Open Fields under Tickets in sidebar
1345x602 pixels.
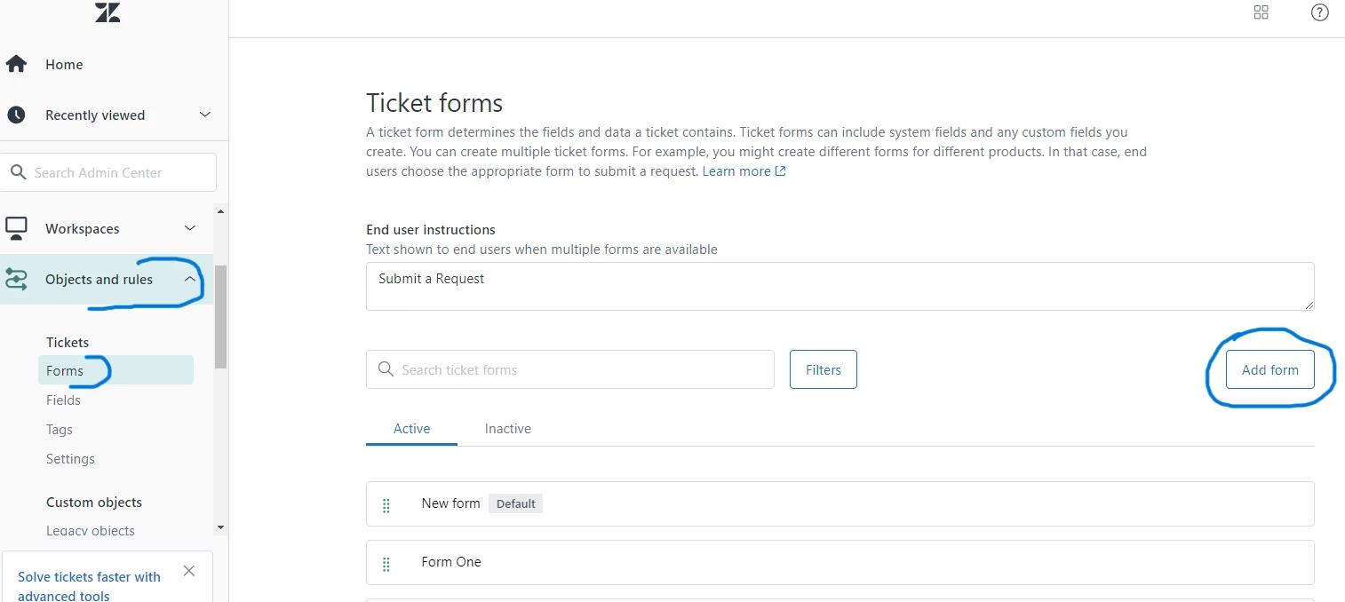(x=63, y=400)
